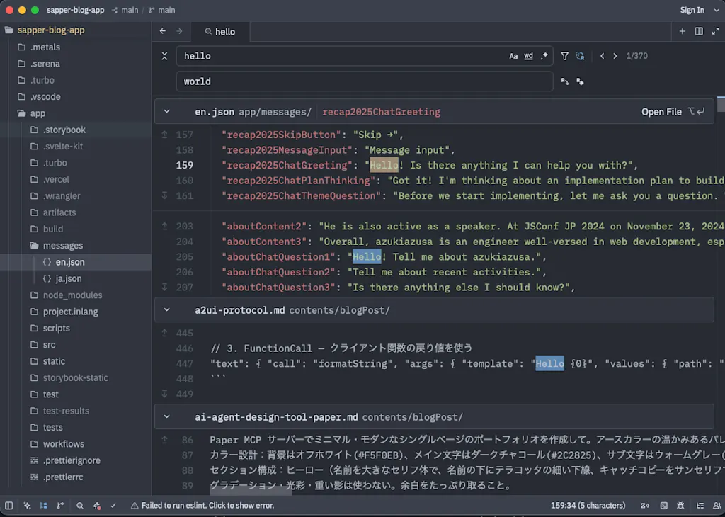The image size is (725, 517).
Task: Split the pane using the split icon
Action: tap(699, 31)
